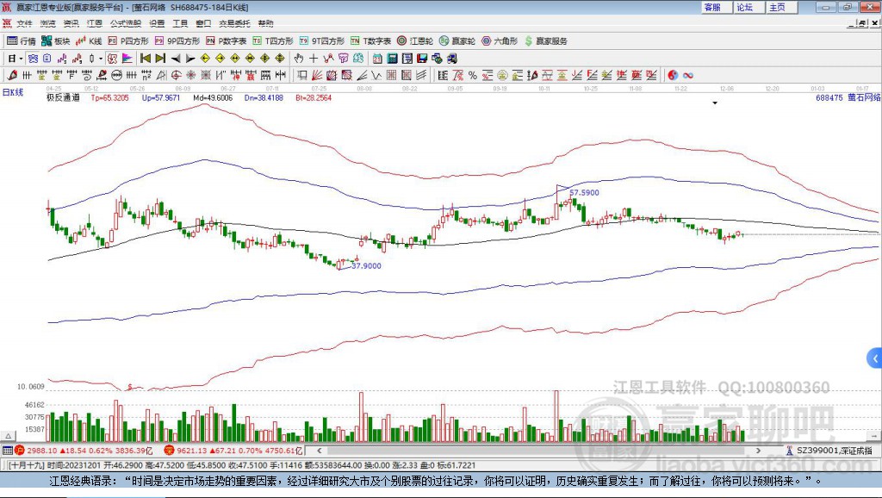
Task: Click the percent % retracement tool
Action: pos(472,76)
